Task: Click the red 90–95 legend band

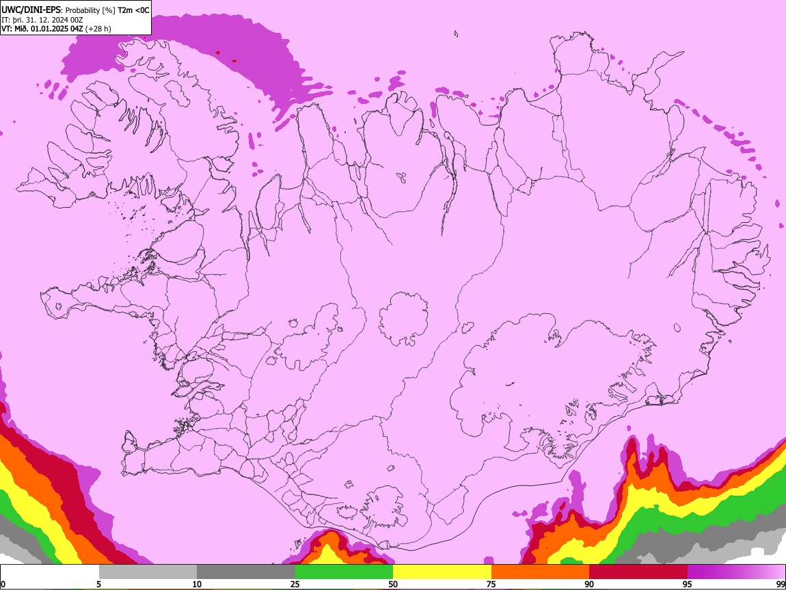Action: (638, 572)
